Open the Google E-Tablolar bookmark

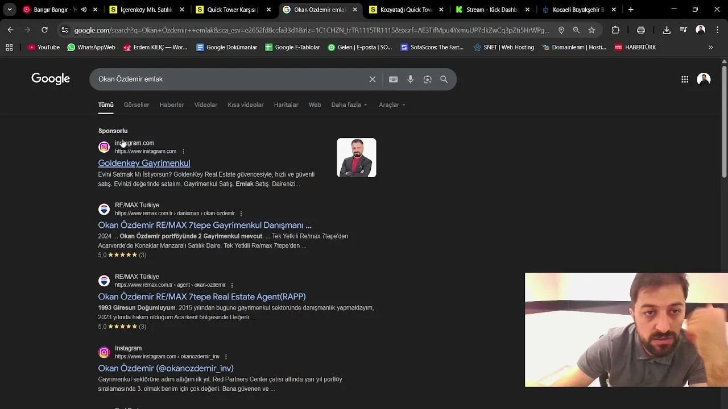(x=292, y=47)
